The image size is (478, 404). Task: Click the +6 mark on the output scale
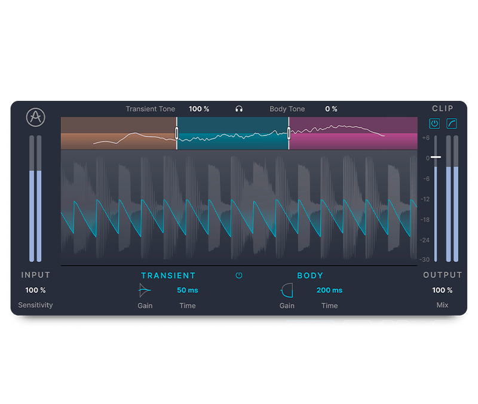click(x=426, y=138)
